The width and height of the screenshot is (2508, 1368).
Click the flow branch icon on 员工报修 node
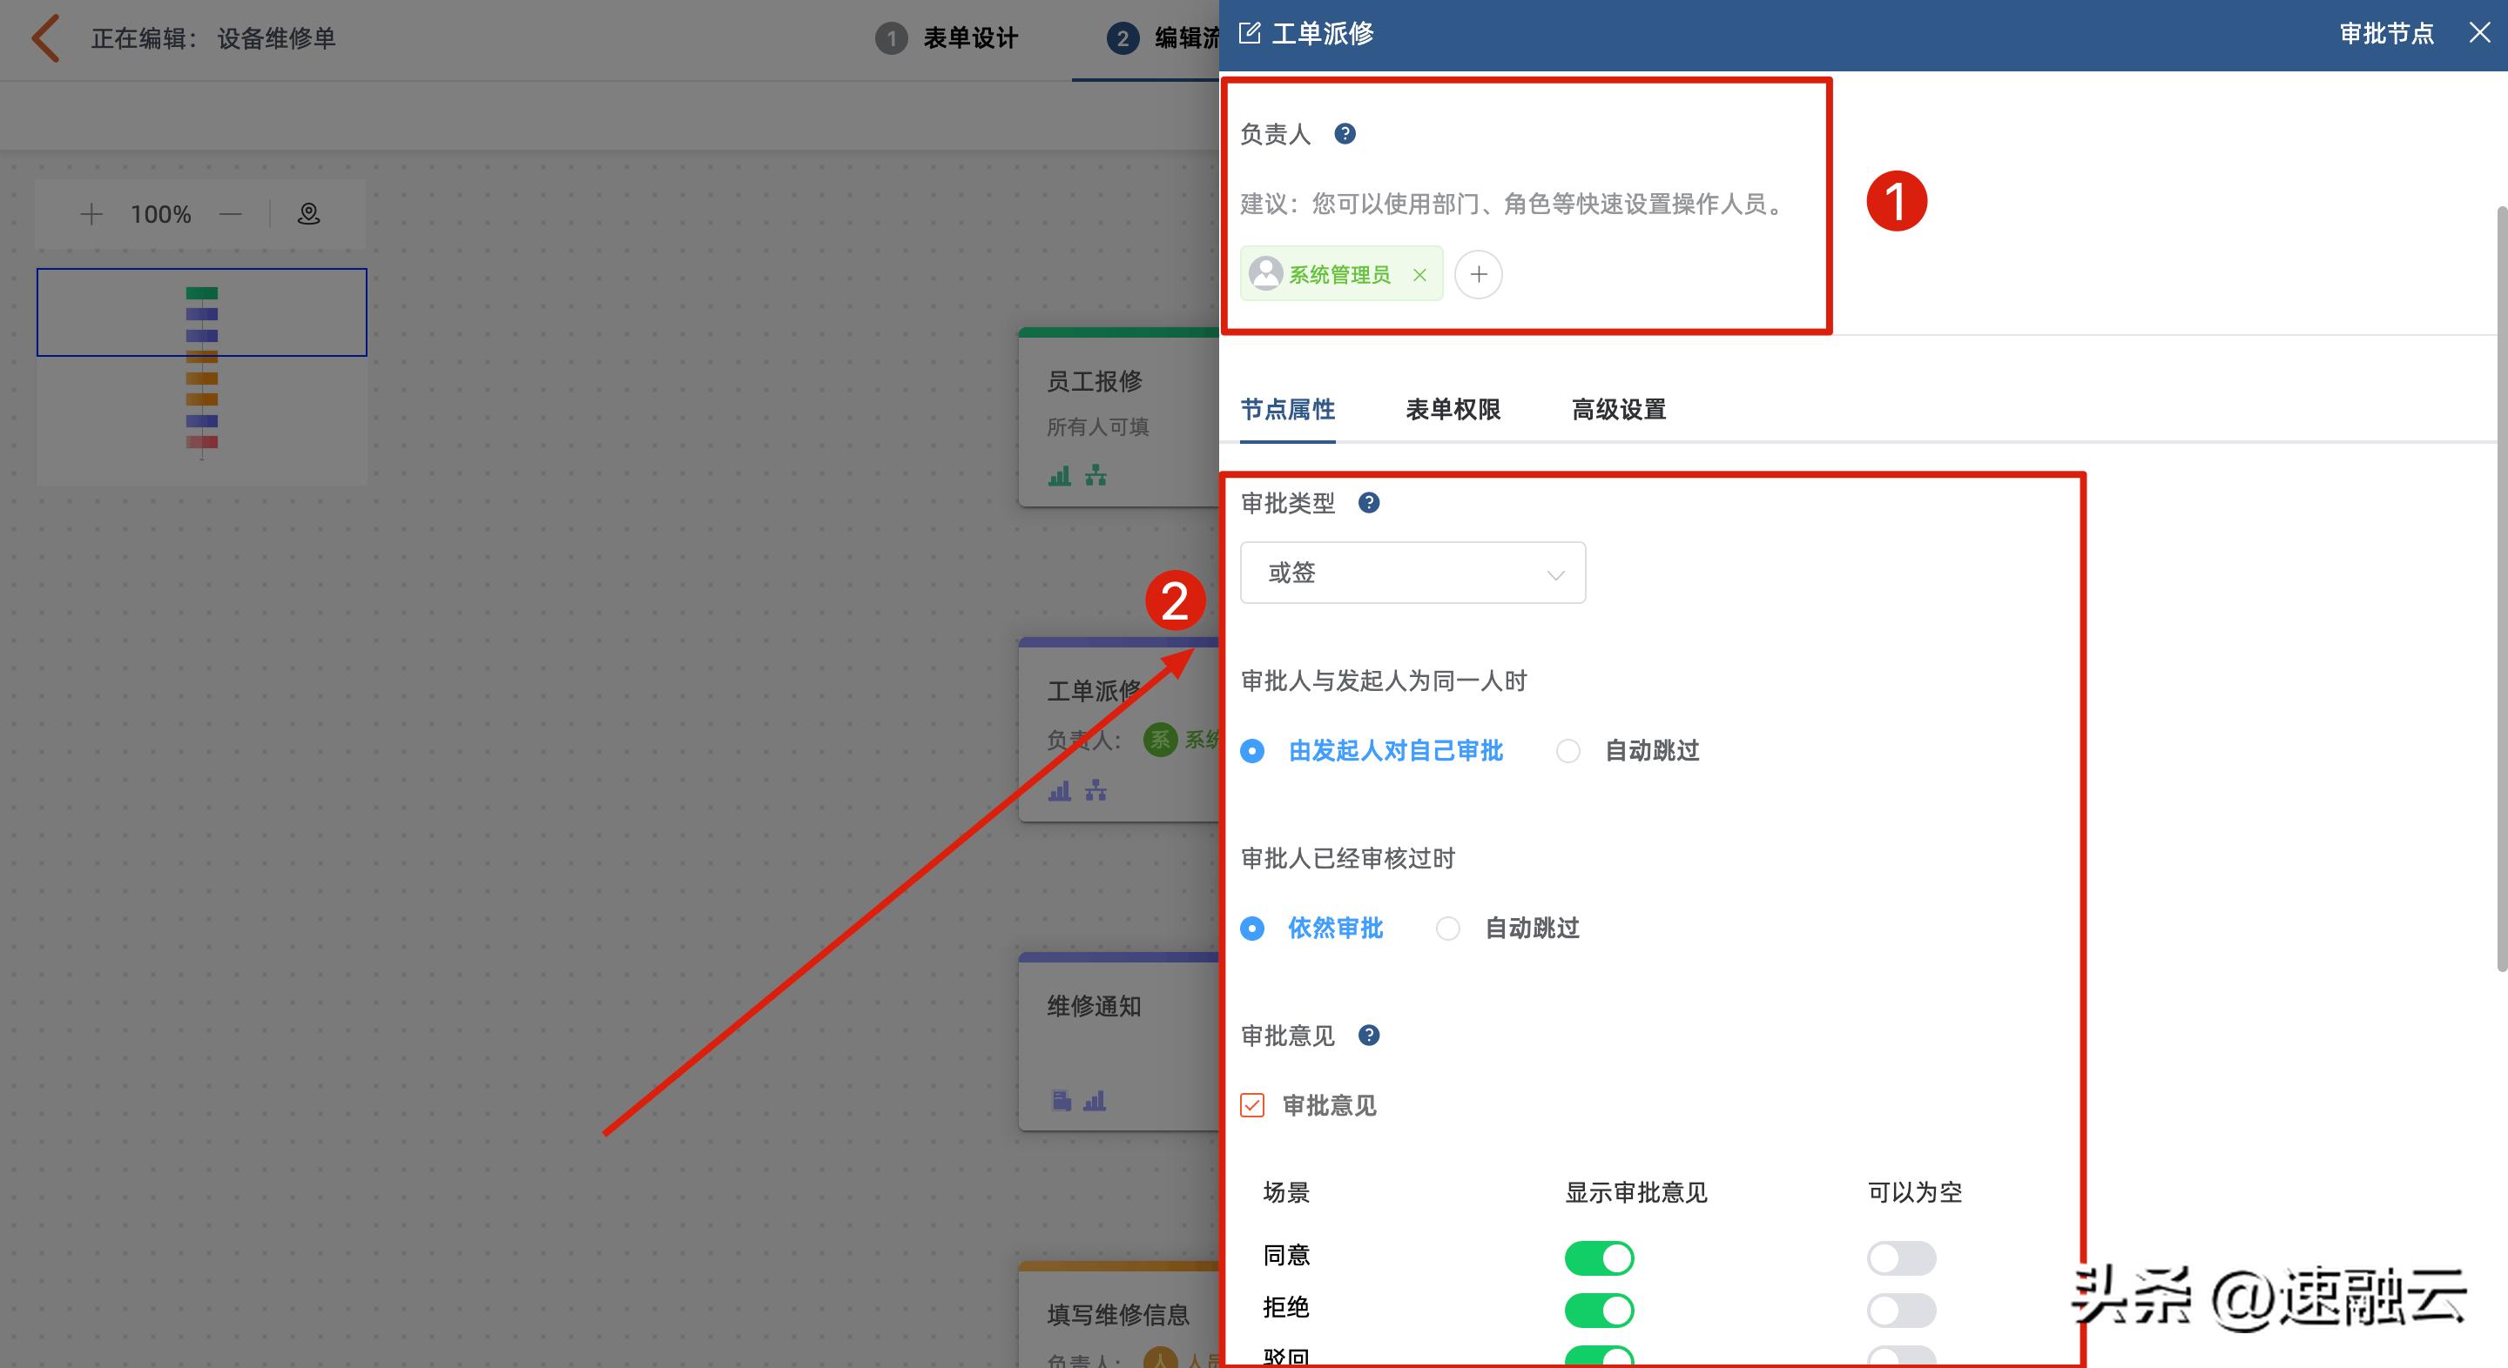[1095, 476]
